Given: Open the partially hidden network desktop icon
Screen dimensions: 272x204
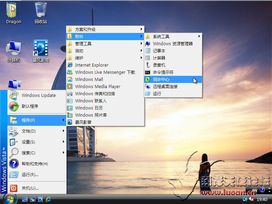Looking at the screenshot, I should 15,85.
